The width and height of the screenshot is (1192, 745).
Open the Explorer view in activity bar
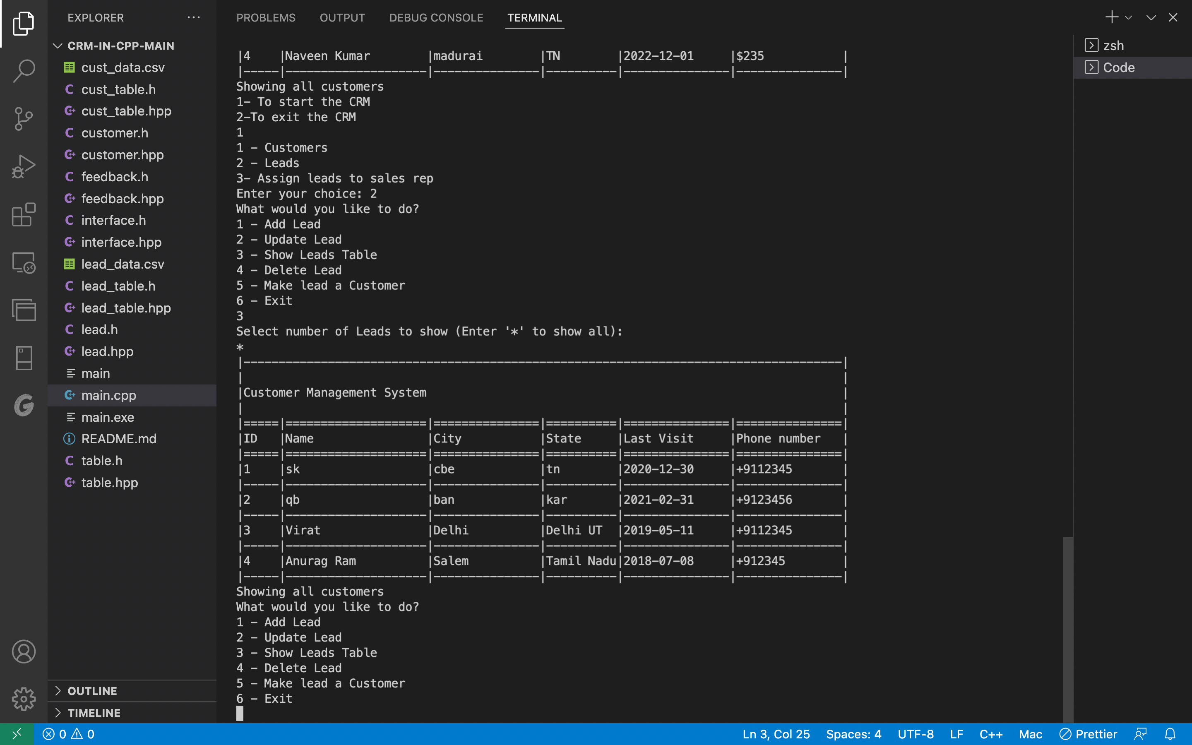point(23,23)
